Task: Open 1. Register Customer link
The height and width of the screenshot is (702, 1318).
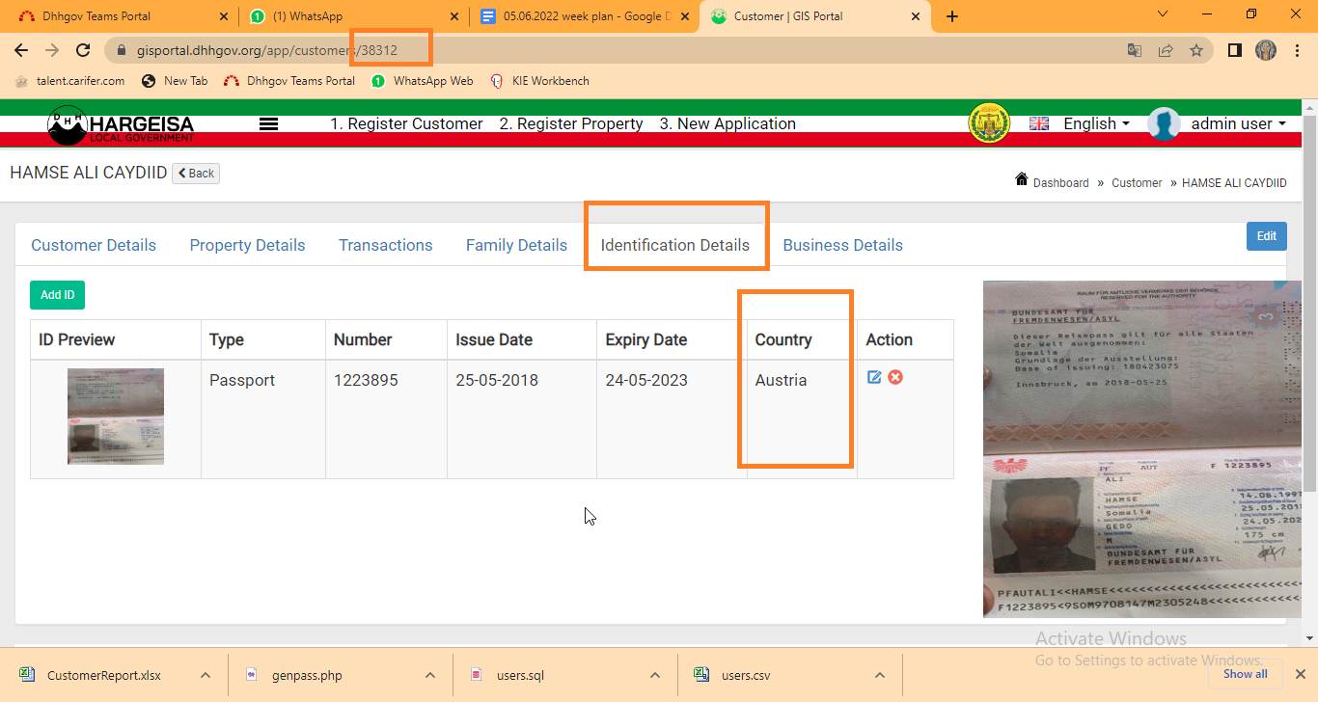Action: point(406,123)
